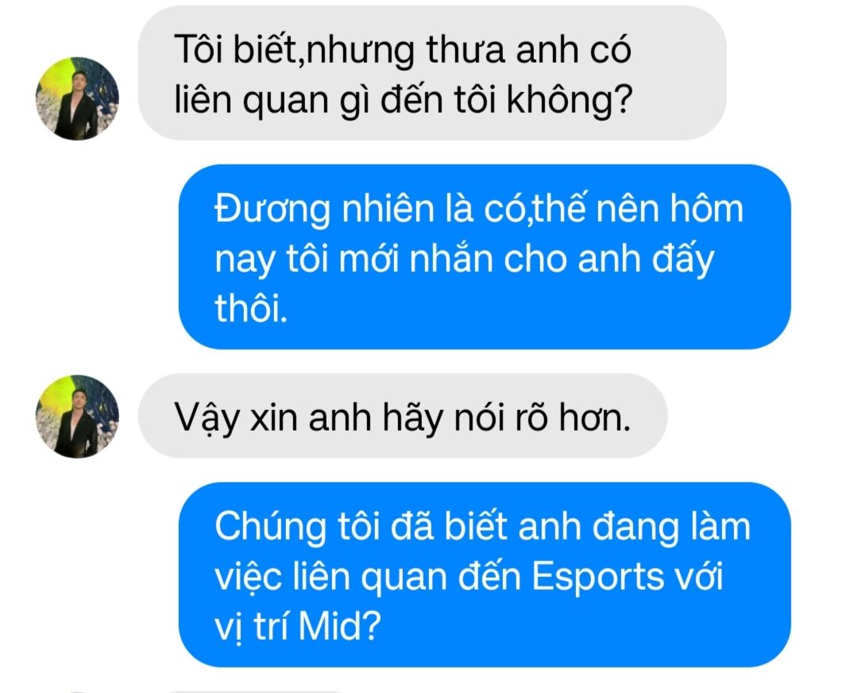The height and width of the screenshot is (693, 858).
Task: Click the word "Esports" in the last message
Action: [598, 578]
